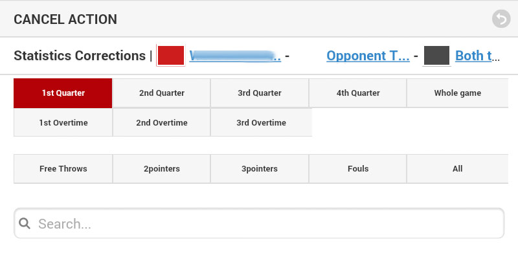Open the 2nd Overtime tab
The image size is (518, 268).
(161, 123)
